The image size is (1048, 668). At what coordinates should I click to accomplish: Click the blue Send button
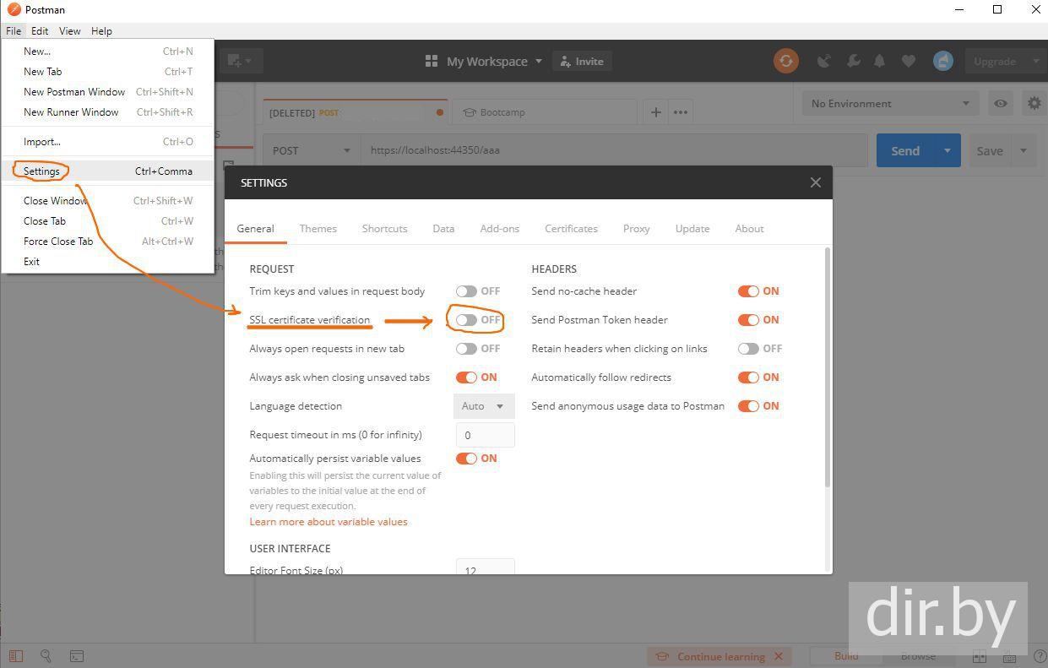905,150
